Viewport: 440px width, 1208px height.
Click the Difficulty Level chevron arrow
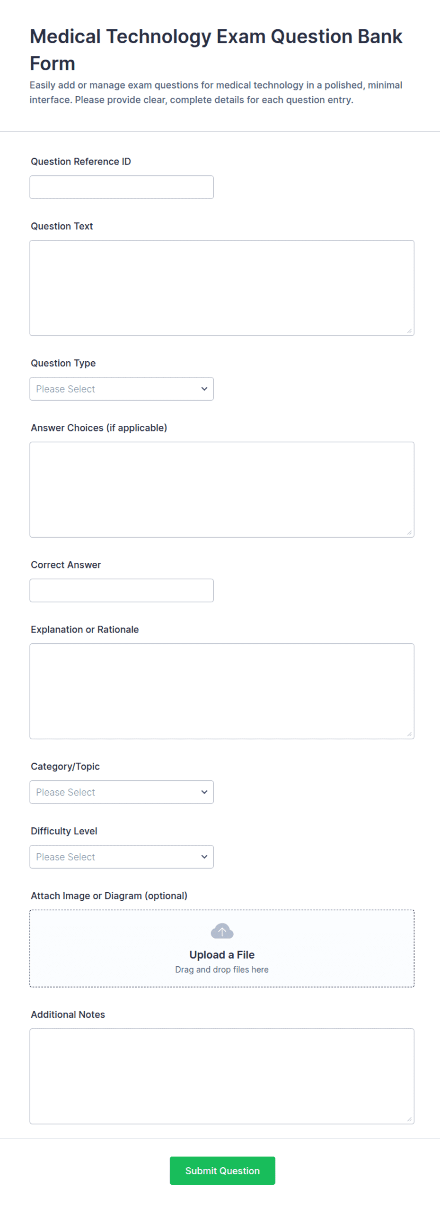204,857
